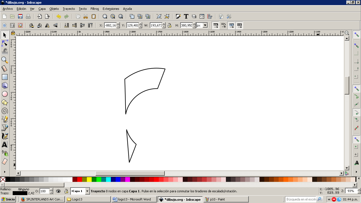
Task: Open the Capa 1 layer dropdown
Action: click(x=87, y=191)
